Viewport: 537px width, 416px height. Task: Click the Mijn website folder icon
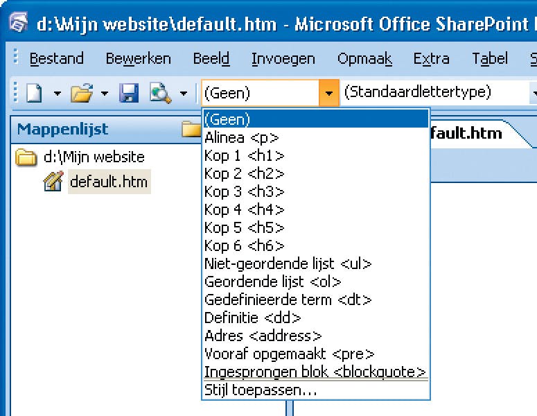pos(26,158)
